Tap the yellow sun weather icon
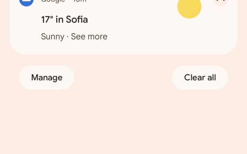247x154 pixels. click(x=189, y=8)
